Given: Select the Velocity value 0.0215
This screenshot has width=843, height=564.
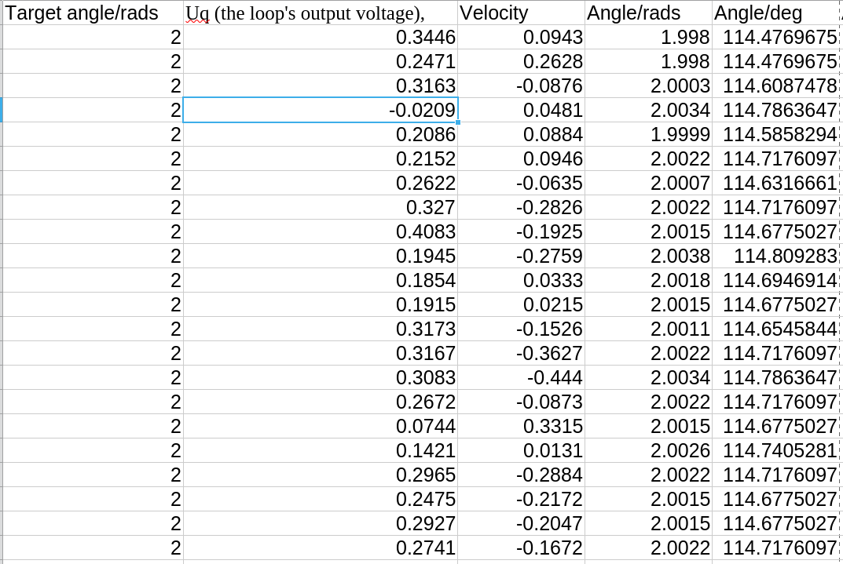Looking at the screenshot, I should point(521,305).
